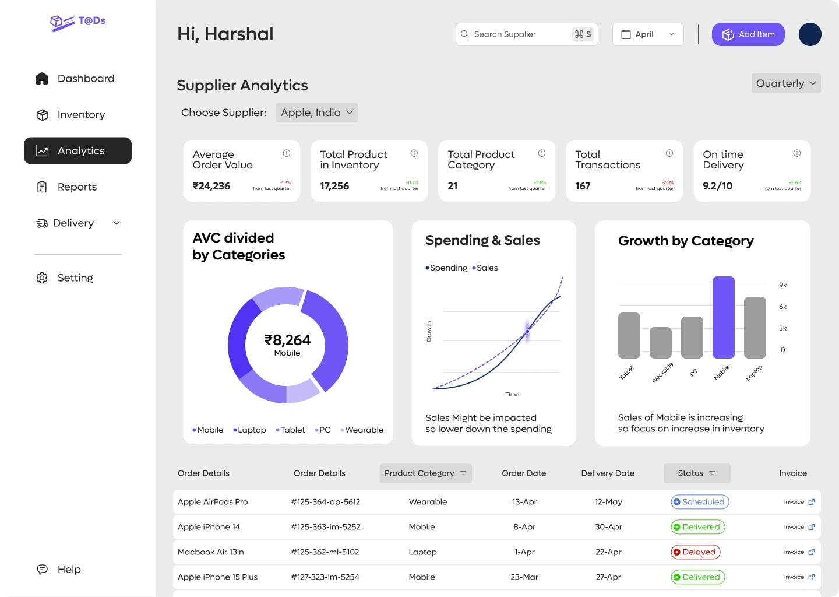Click the Laptop legend item
The height and width of the screenshot is (597, 839).
(x=249, y=430)
